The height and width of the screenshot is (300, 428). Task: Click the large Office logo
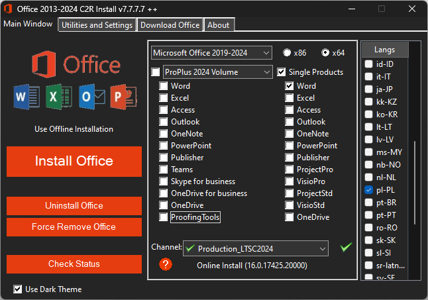76,64
